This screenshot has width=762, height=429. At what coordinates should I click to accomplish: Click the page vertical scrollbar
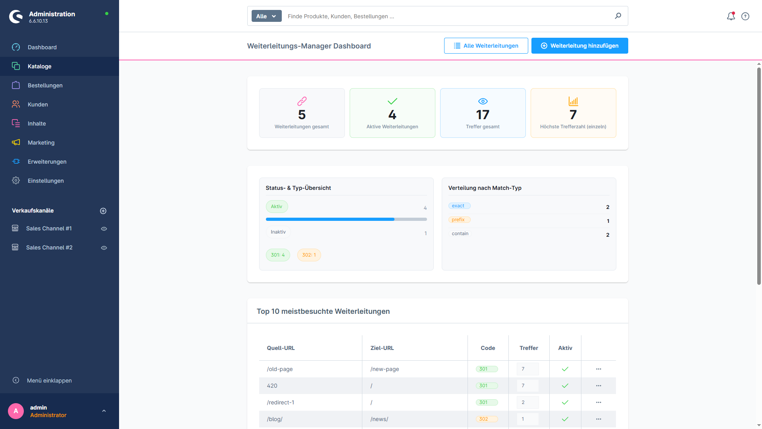[x=759, y=176]
